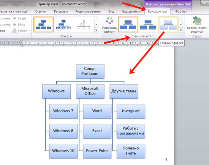Open the Разметка страницы tab
Screen dimensions: 209x165
pos(13,11)
